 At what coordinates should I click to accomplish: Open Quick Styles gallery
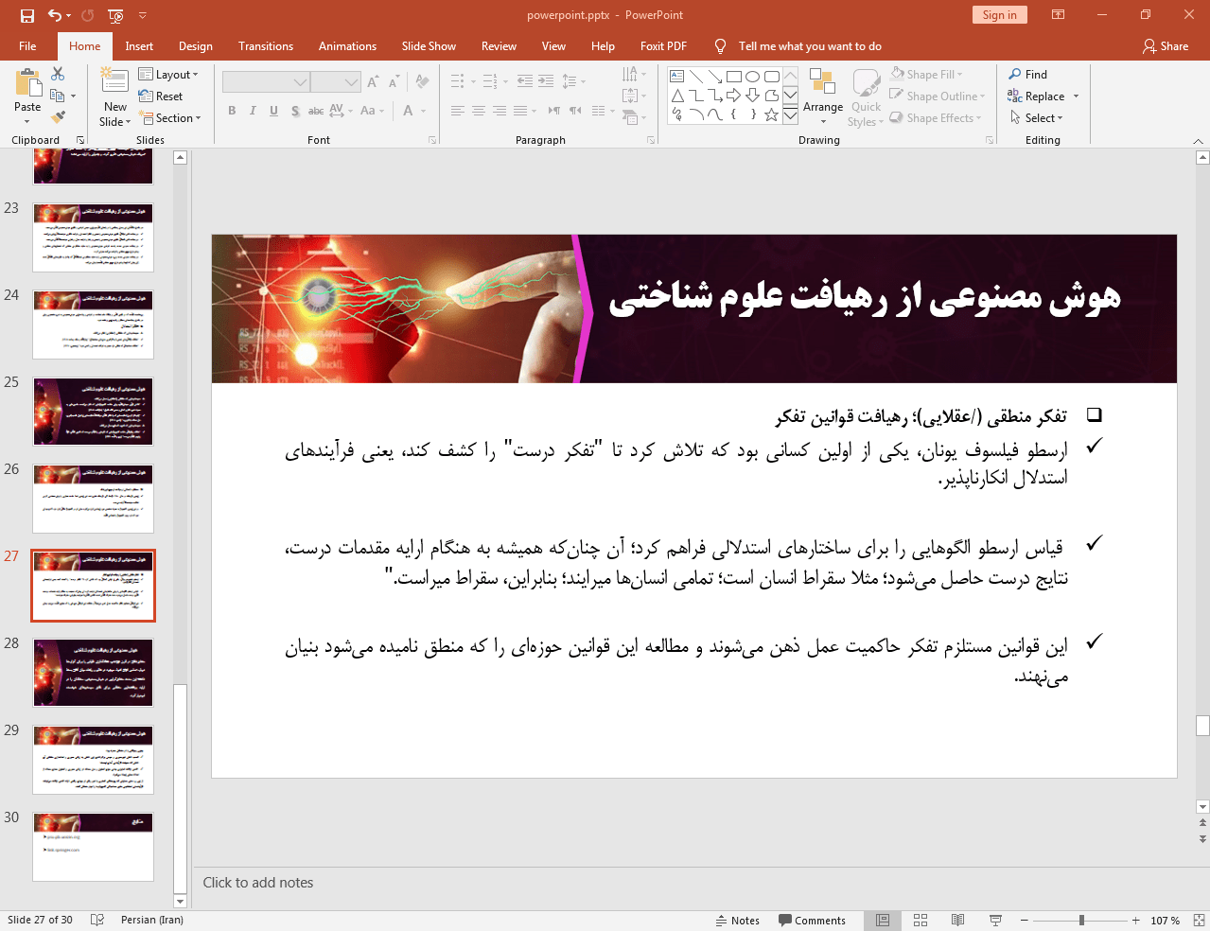(x=866, y=97)
